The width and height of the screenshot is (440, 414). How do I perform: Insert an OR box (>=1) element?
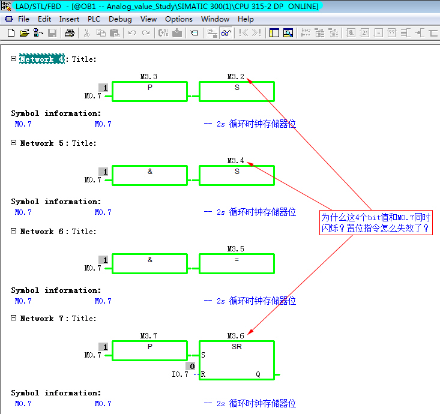pyautogui.click(x=364, y=33)
